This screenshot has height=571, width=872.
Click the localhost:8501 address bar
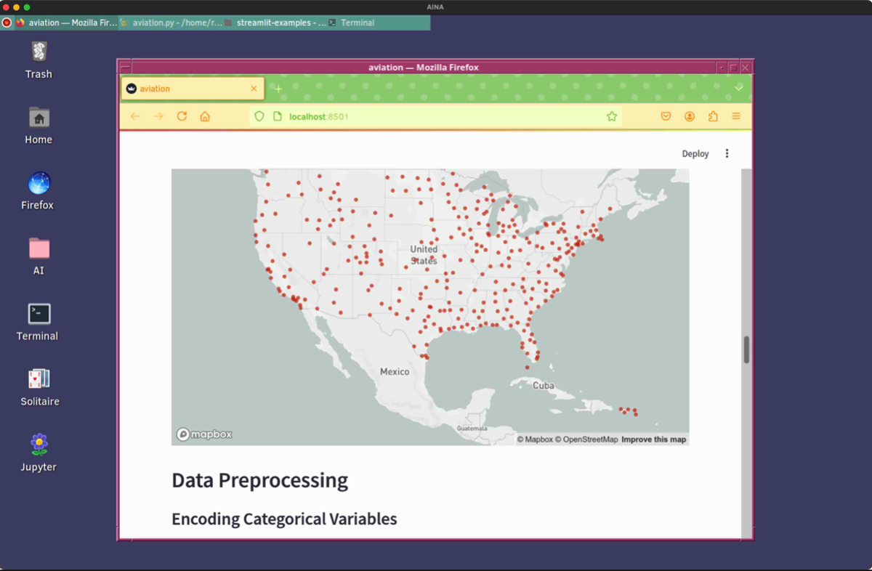pos(436,116)
